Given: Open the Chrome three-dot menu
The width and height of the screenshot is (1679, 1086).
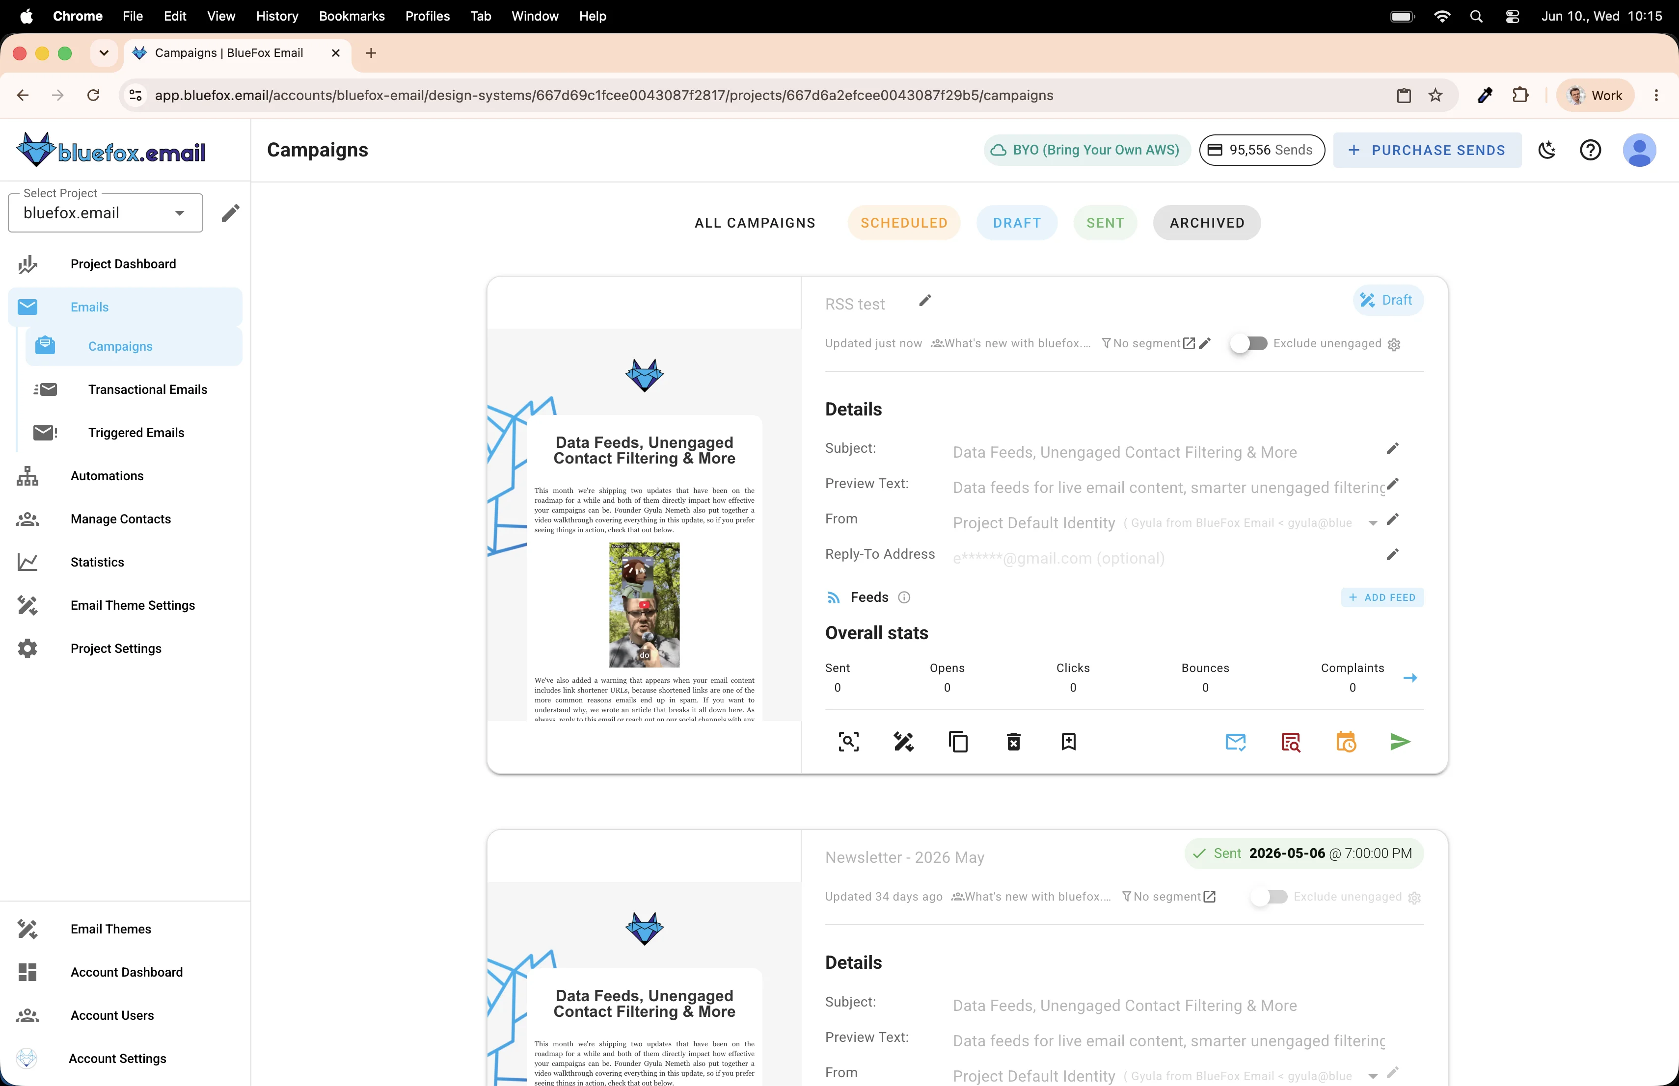Looking at the screenshot, I should [x=1656, y=95].
